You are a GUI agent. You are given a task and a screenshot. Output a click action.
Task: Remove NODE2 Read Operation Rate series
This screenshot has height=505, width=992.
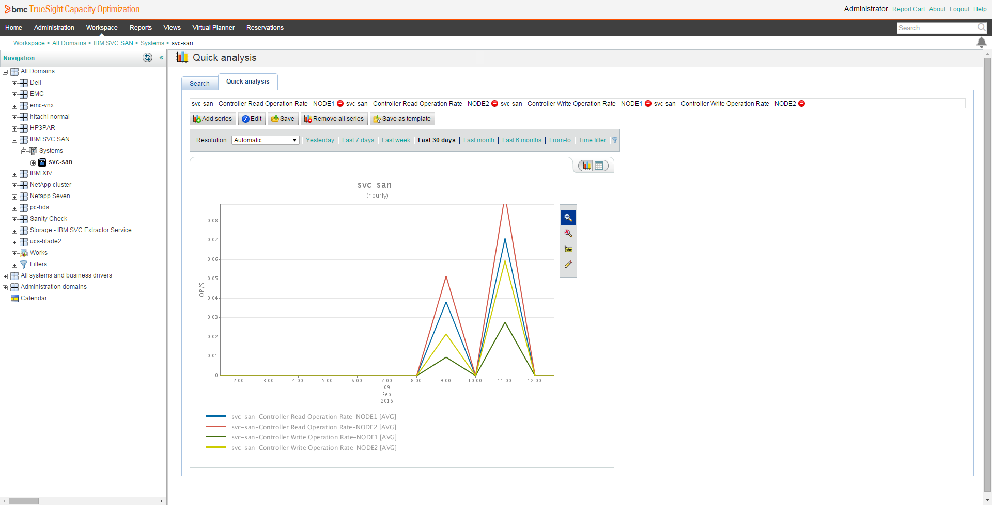[x=494, y=104]
